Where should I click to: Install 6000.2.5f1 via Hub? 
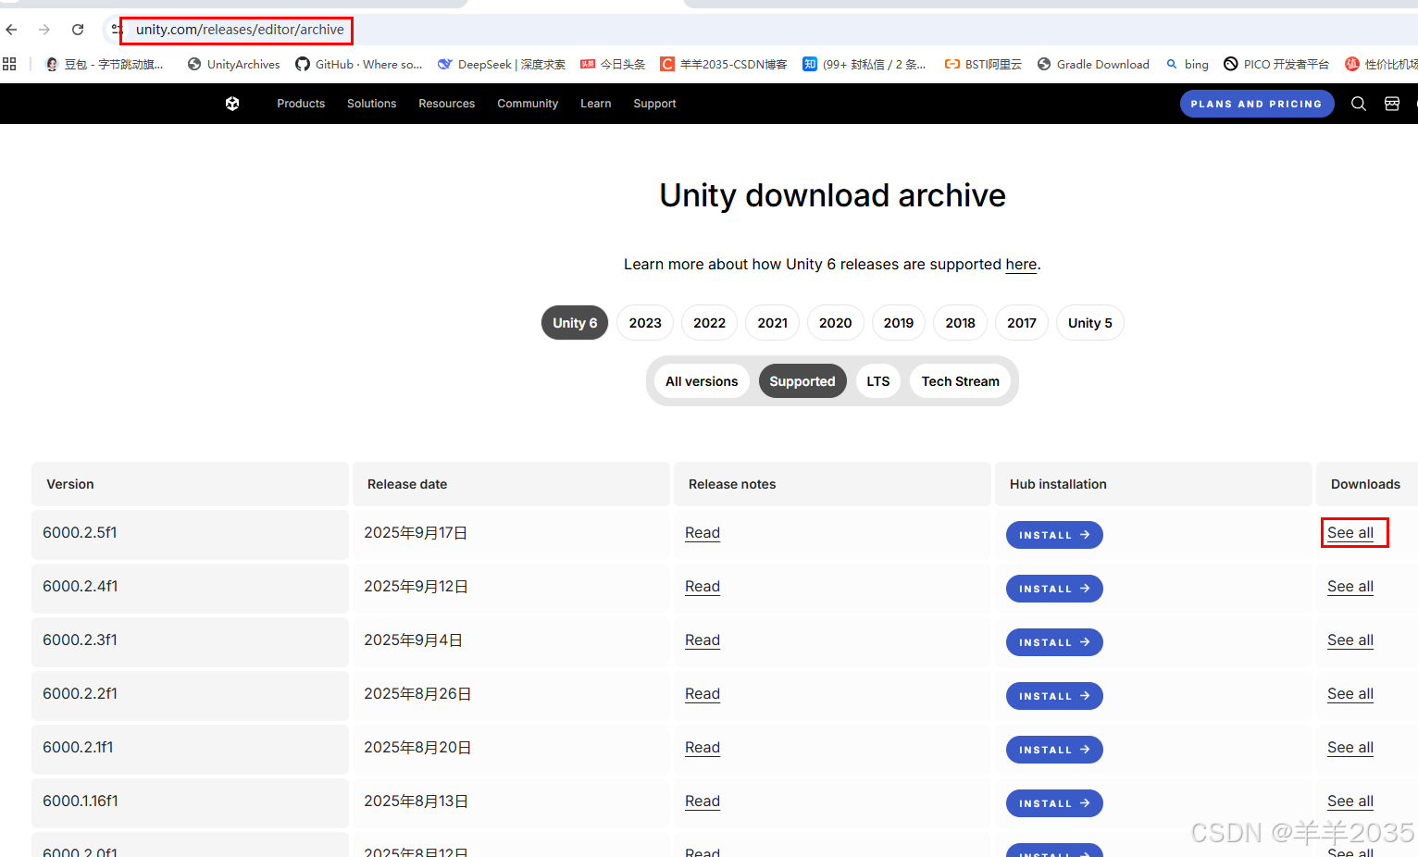coord(1054,535)
